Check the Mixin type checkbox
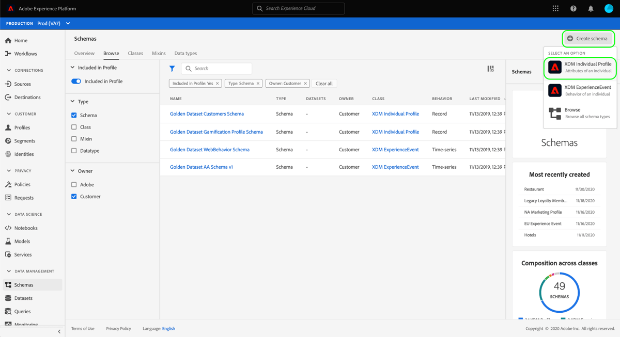 (74, 138)
